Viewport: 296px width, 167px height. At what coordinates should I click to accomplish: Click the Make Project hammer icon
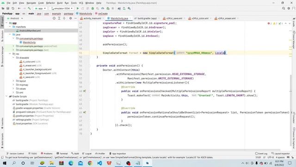point(29,8)
